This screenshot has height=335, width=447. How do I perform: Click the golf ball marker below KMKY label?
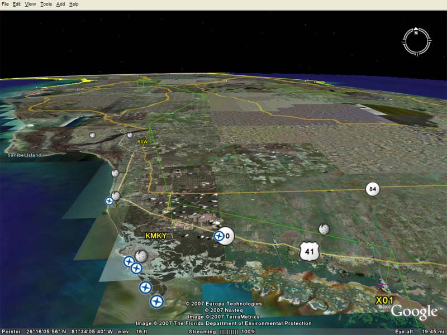tap(141, 256)
